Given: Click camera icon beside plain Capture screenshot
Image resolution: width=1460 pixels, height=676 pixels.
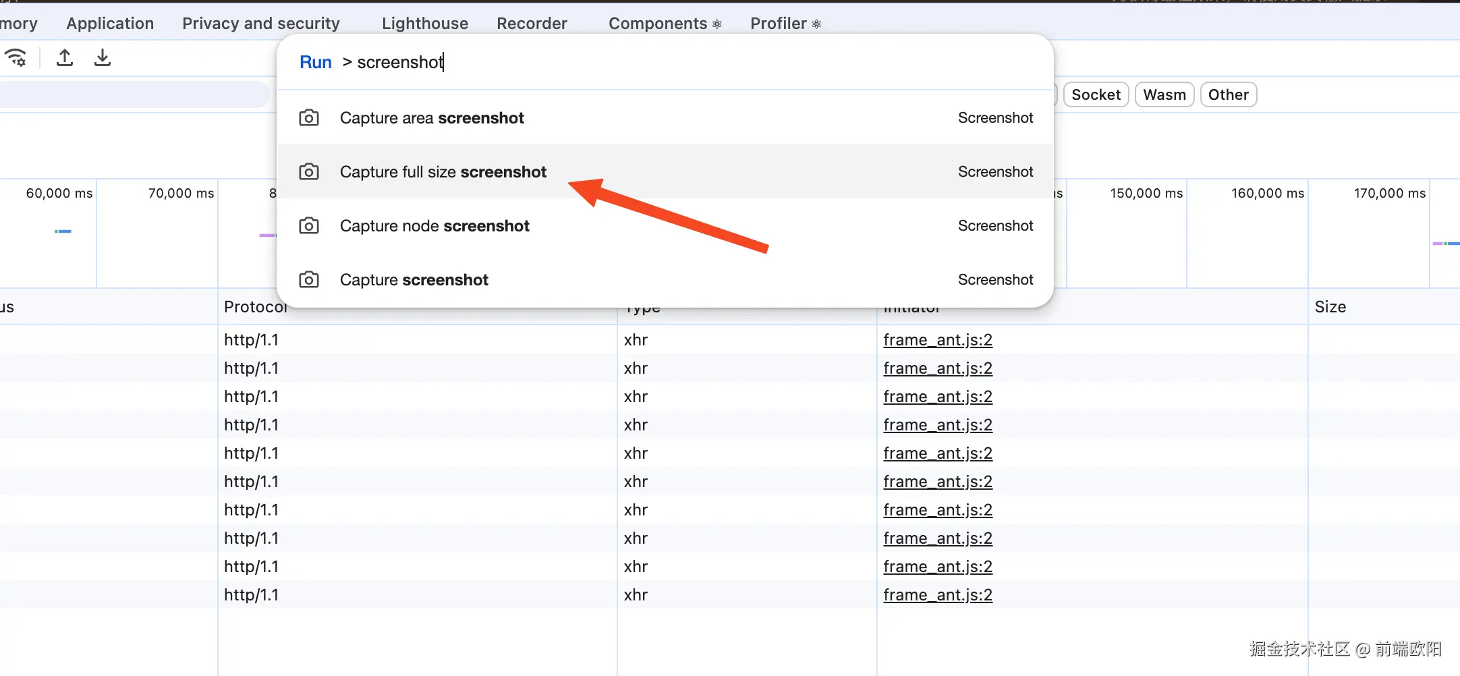Looking at the screenshot, I should [x=309, y=280].
